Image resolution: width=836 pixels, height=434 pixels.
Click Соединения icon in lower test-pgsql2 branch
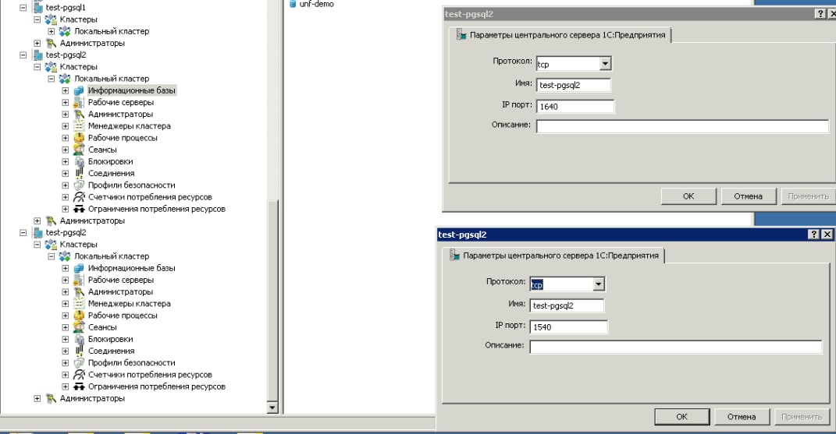79,351
